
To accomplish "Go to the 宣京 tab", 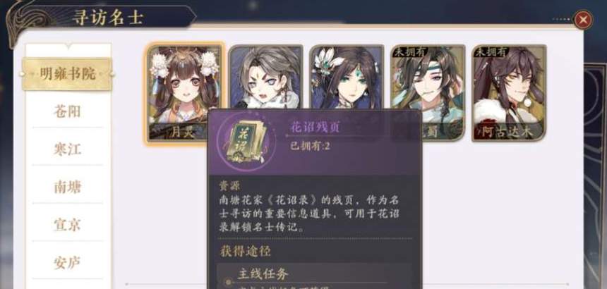I will click(67, 225).
